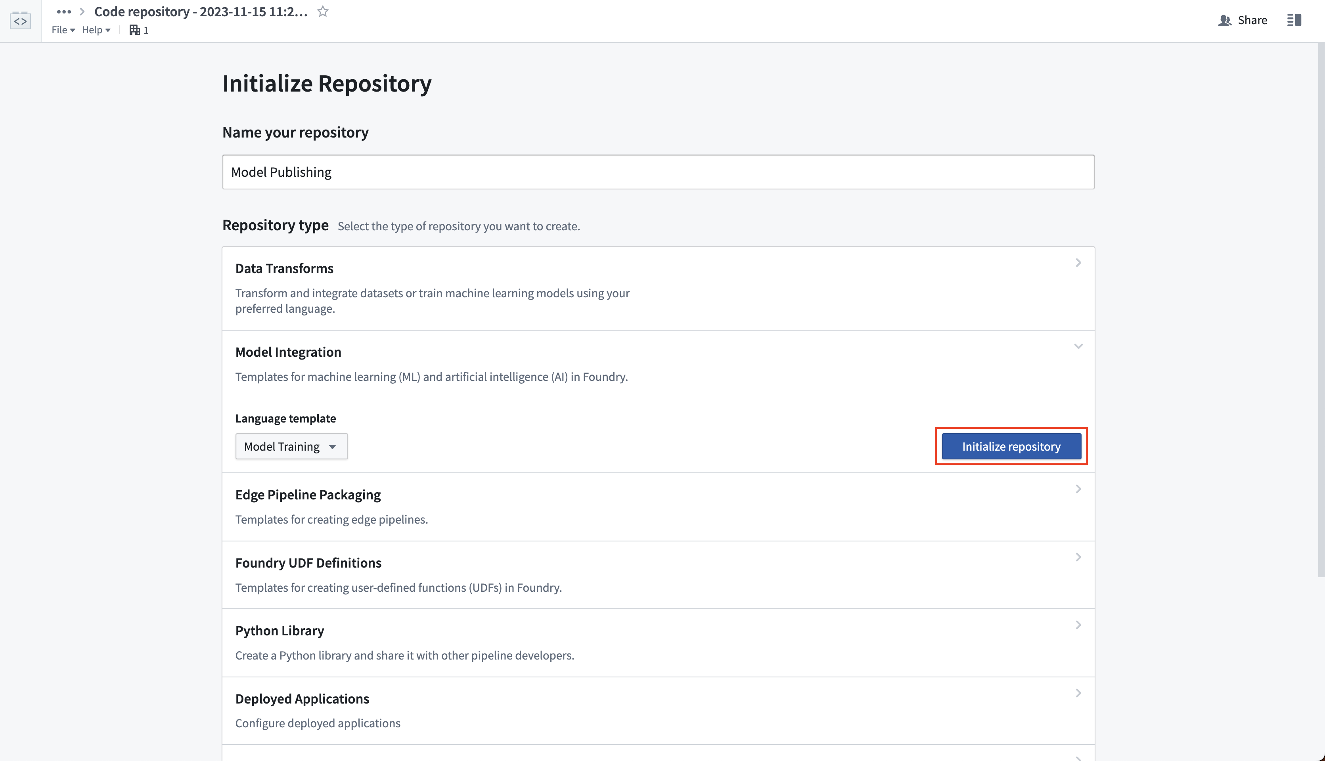Open the Model Training language template dropdown
The height and width of the screenshot is (761, 1325).
pos(292,446)
